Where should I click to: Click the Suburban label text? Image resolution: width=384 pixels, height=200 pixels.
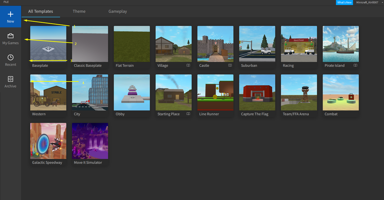(x=249, y=65)
